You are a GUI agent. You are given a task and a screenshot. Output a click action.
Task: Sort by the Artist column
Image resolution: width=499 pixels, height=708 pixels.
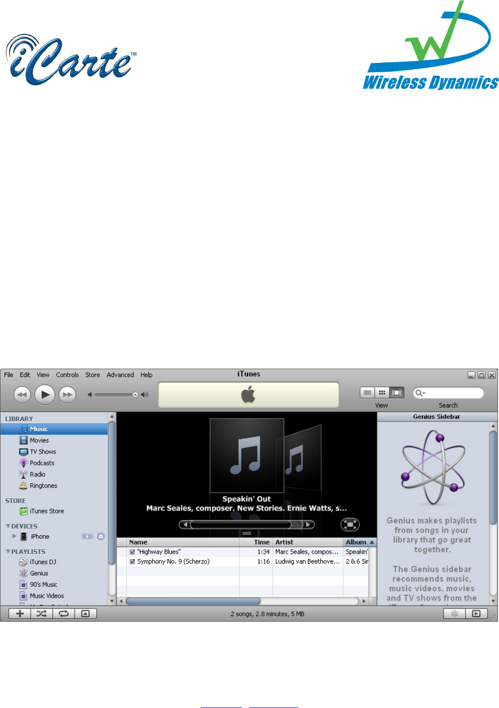tap(308, 542)
